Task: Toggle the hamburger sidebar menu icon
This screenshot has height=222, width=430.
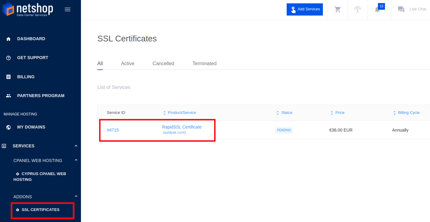Action: tap(68, 9)
